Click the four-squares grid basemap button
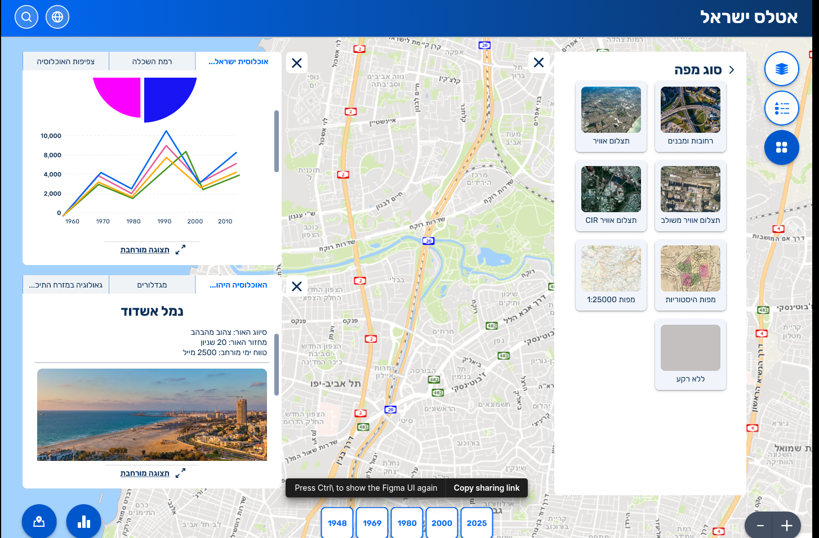 (781, 147)
